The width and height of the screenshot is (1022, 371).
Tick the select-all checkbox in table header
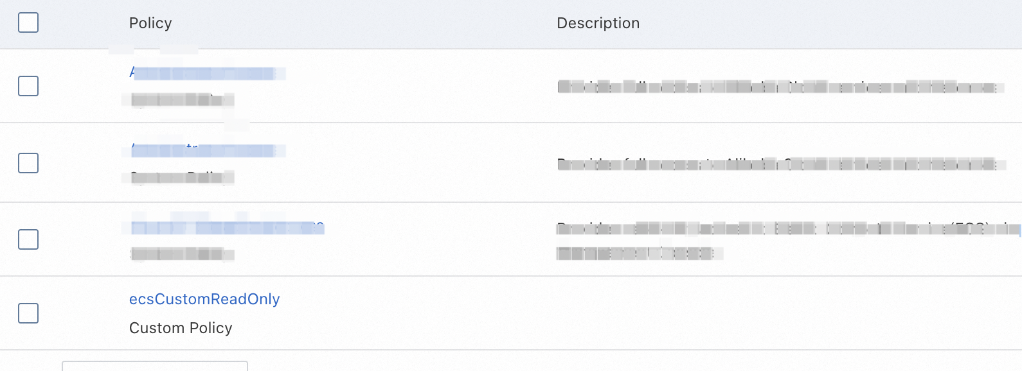[x=28, y=23]
